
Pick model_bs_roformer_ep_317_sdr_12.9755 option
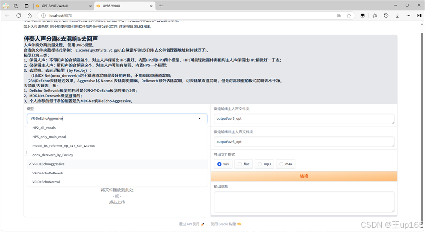[117, 146]
